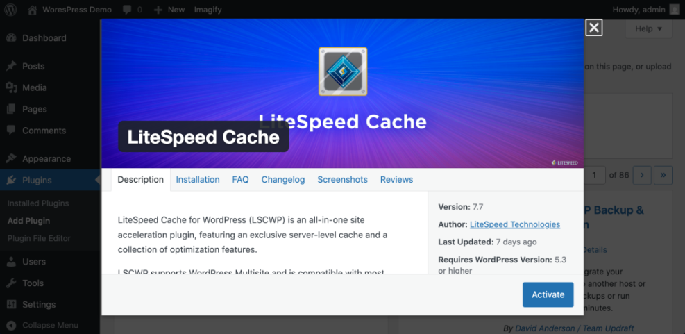Click the 'of 86' page count text

[619, 175]
